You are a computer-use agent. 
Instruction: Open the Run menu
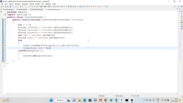43,4
